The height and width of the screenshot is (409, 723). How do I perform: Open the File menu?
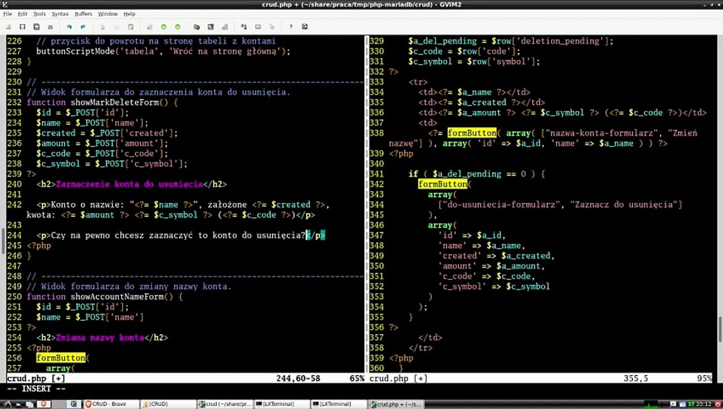[7, 14]
